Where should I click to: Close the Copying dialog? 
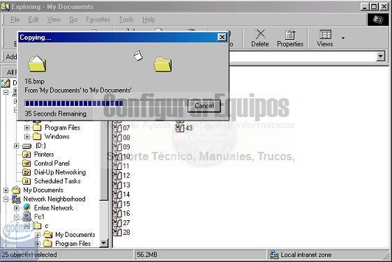[x=222, y=37]
